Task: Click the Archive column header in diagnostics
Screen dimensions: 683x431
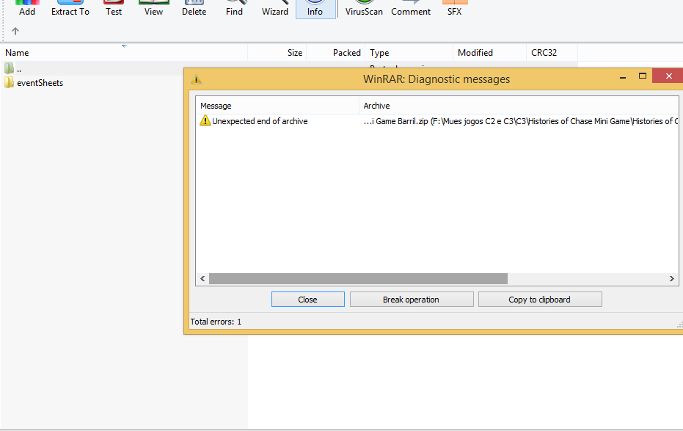Action: coord(519,106)
